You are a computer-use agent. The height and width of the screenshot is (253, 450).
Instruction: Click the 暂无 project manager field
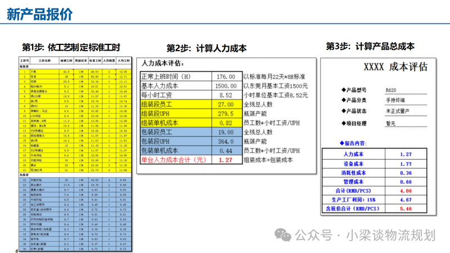tap(392, 123)
